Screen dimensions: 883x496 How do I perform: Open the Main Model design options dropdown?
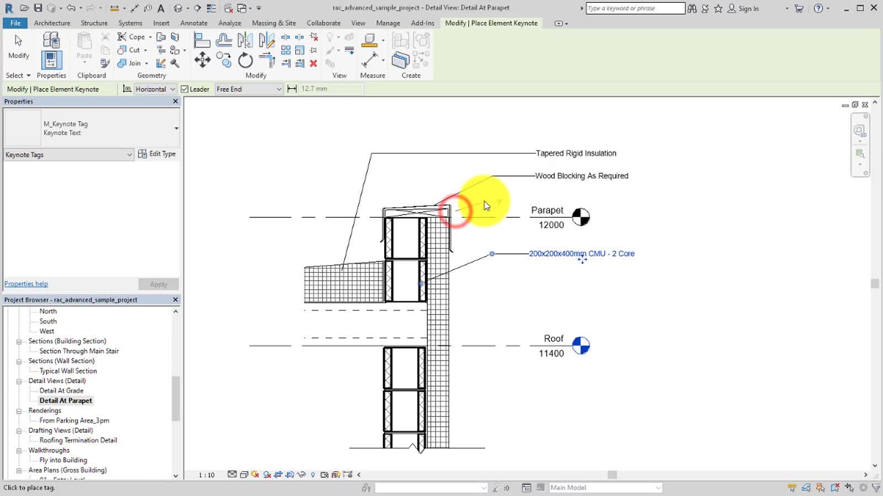point(605,488)
